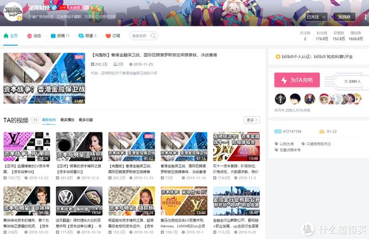Open the 杨超越 13:24 video thumbnail
Image resolution: width=369 pixels, height=239 pixels.
click(131, 201)
